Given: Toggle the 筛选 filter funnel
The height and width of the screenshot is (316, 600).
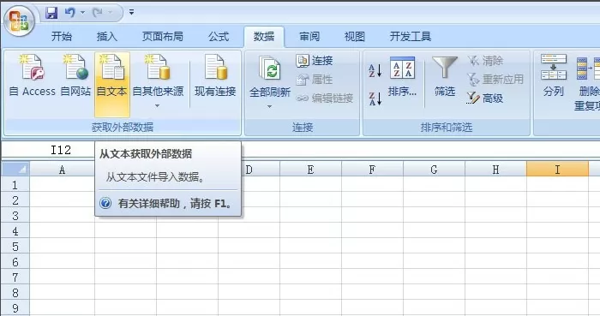Looking at the screenshot, I should point(445,75).
